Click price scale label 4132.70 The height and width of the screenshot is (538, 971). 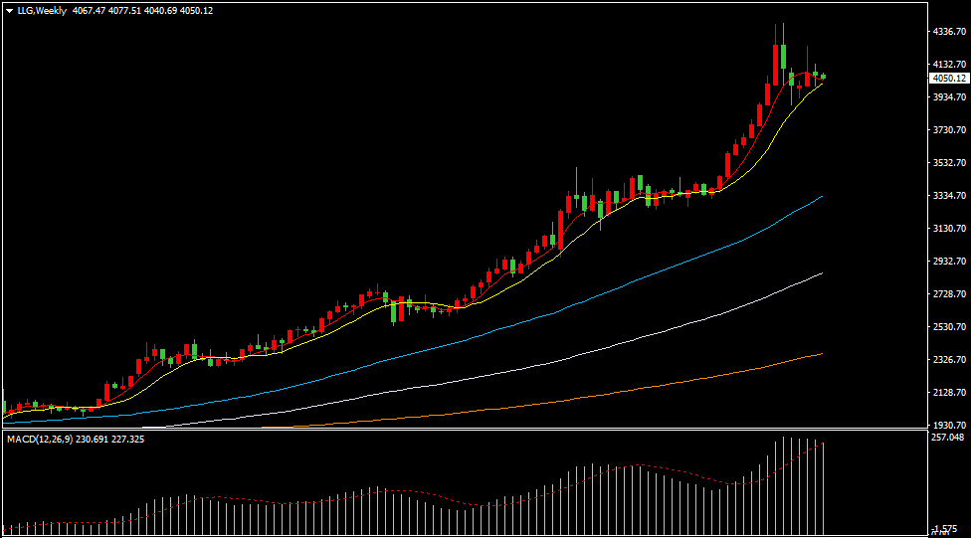click(x=949, y=64)
